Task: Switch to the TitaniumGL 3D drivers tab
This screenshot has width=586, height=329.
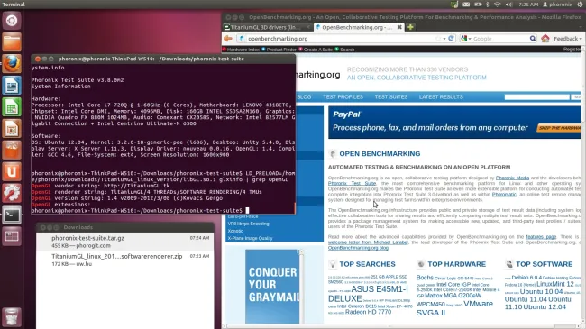Action: [266, 27]
